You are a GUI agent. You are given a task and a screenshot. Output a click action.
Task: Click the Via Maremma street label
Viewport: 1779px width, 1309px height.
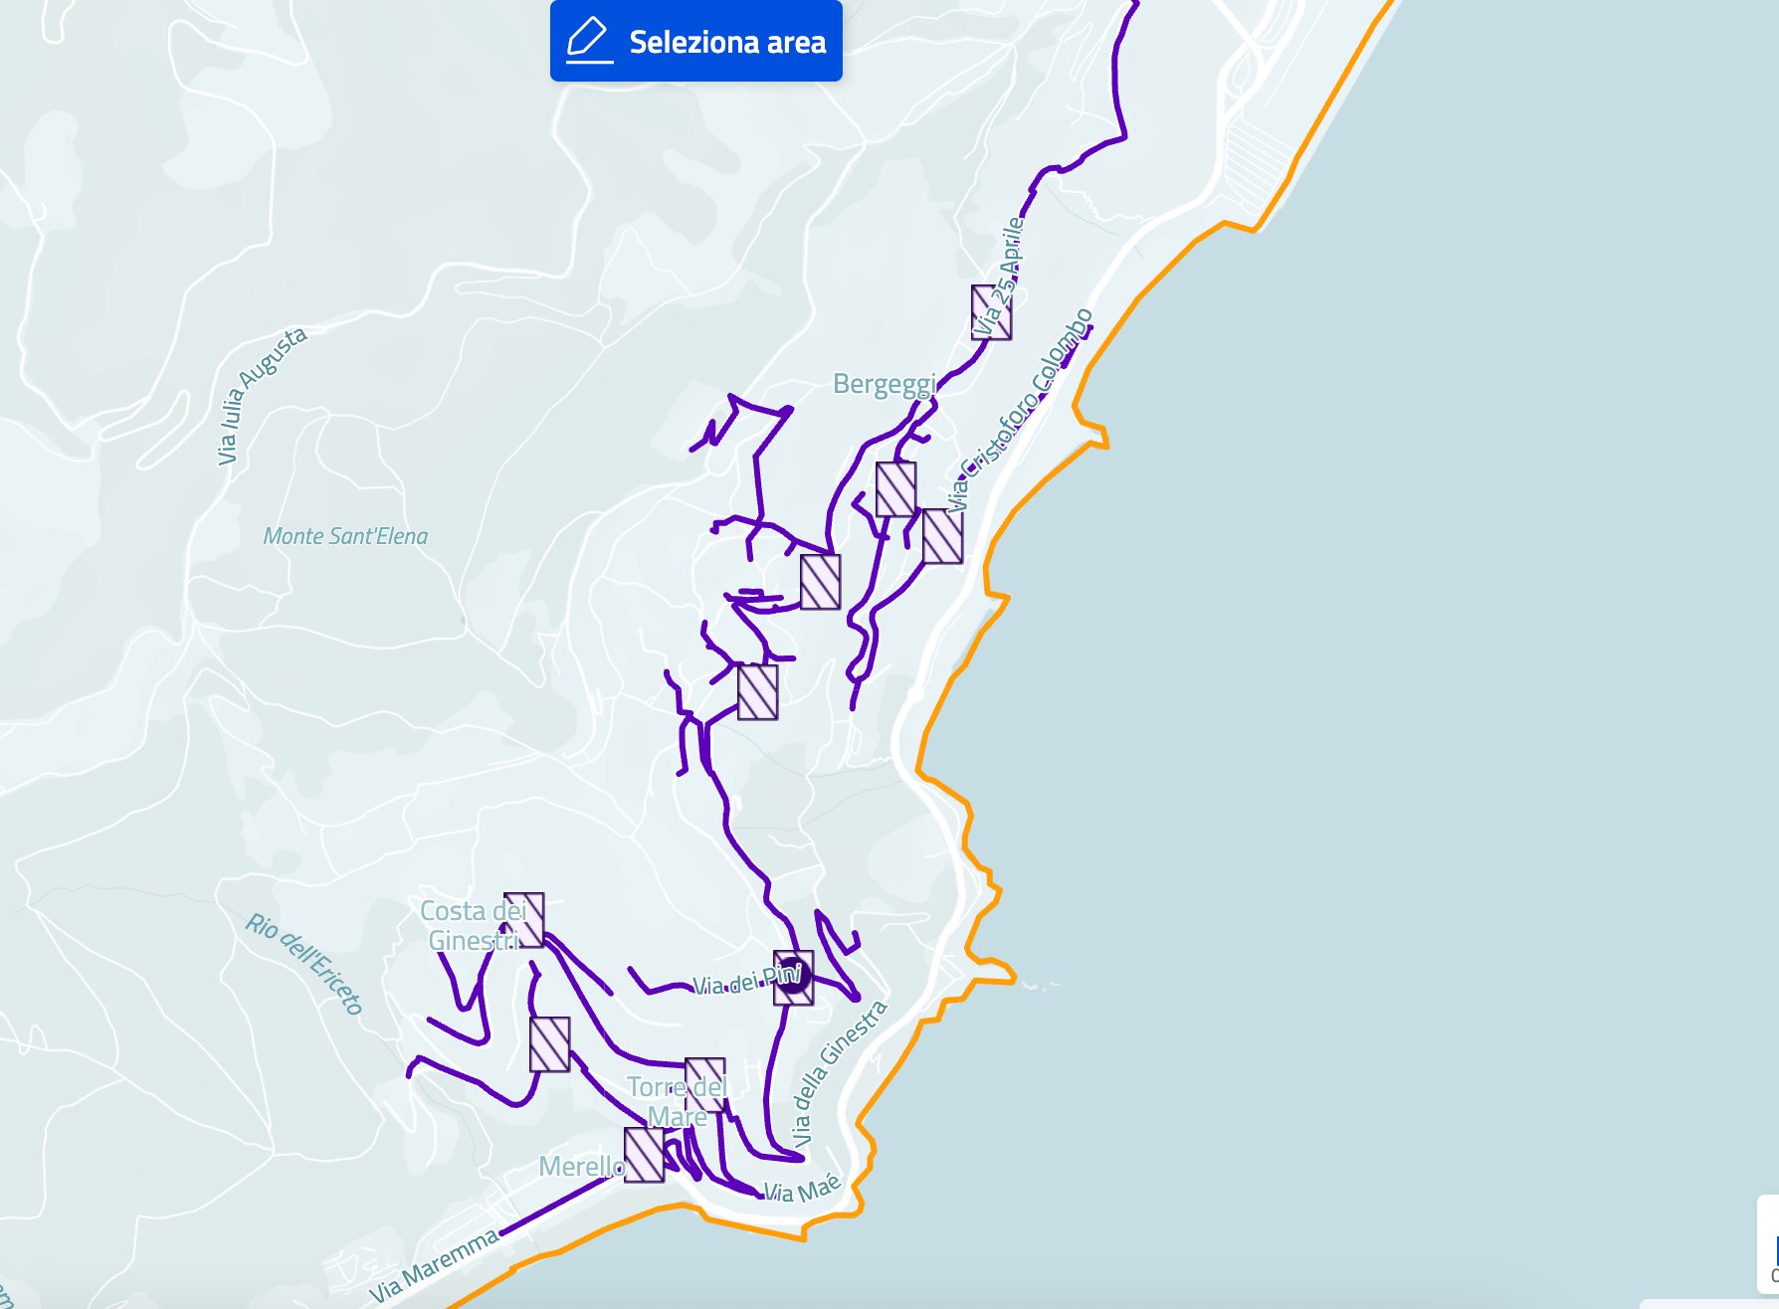[x=434, y=1265]
